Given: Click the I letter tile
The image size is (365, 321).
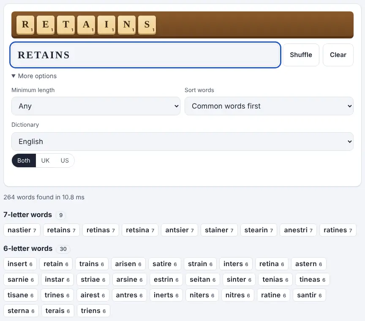Looking at the screenshot, I should [106, 25].
